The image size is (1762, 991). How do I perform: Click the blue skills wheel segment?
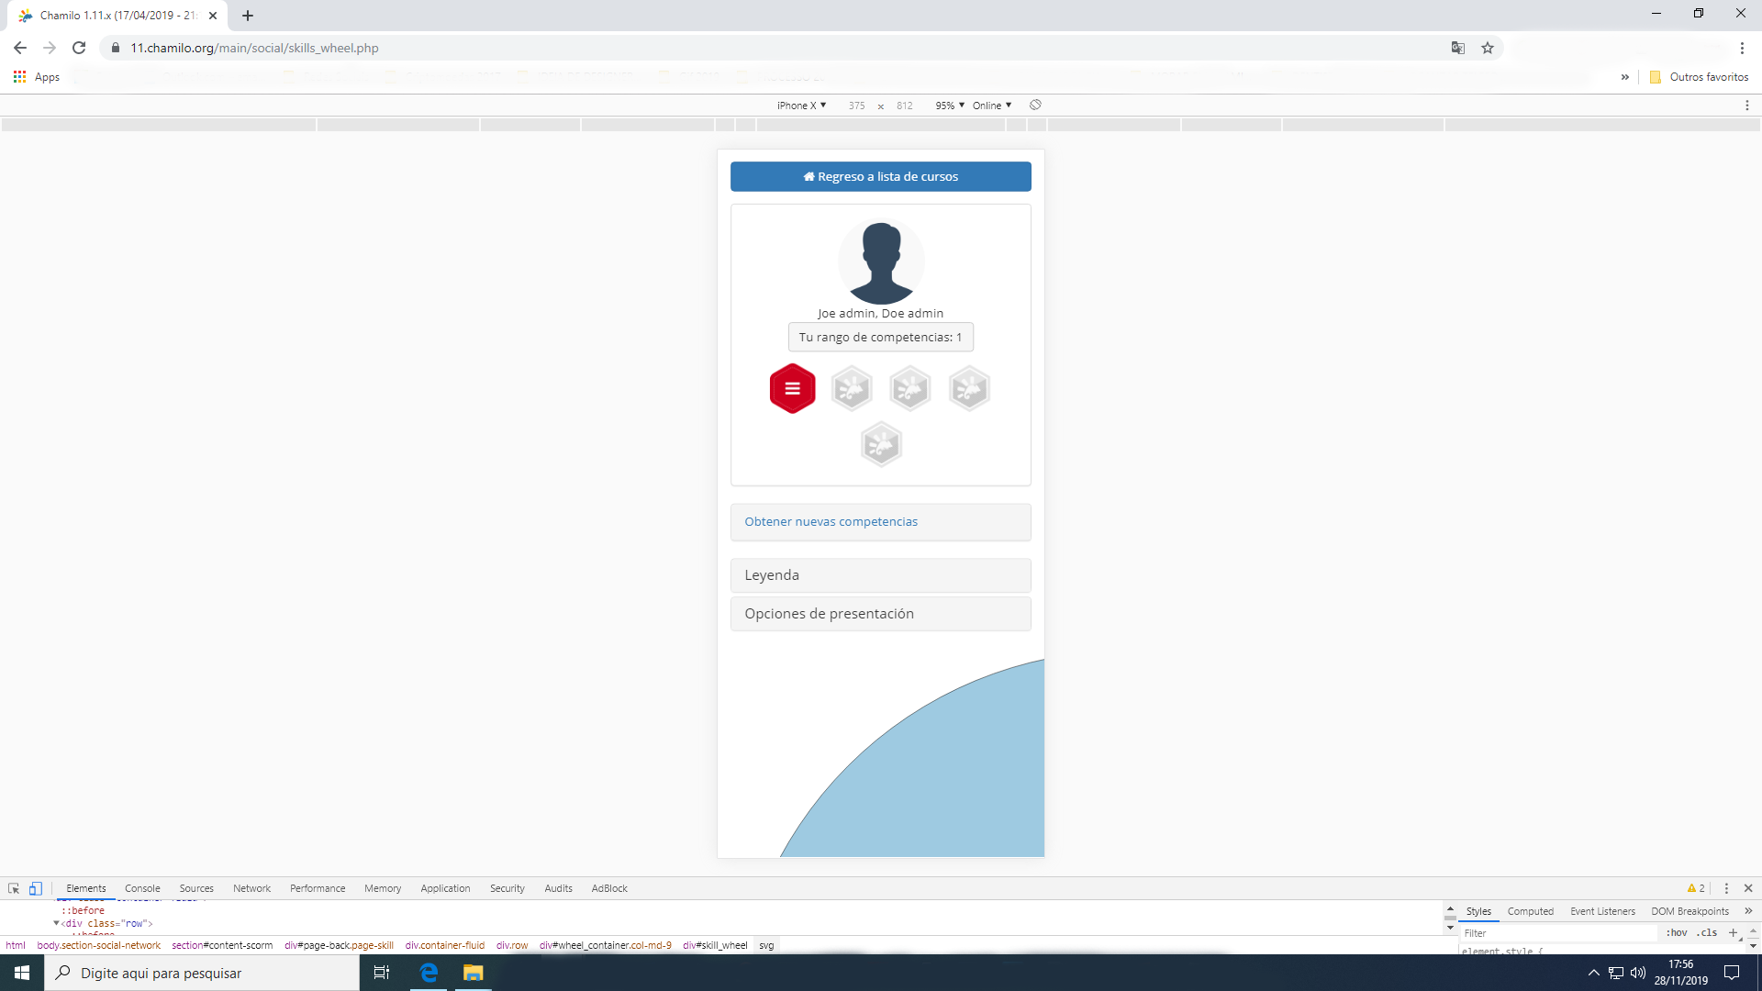point(945,780)
